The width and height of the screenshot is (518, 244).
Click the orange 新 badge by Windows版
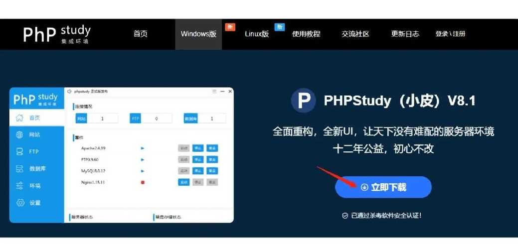tap(230, 27)
